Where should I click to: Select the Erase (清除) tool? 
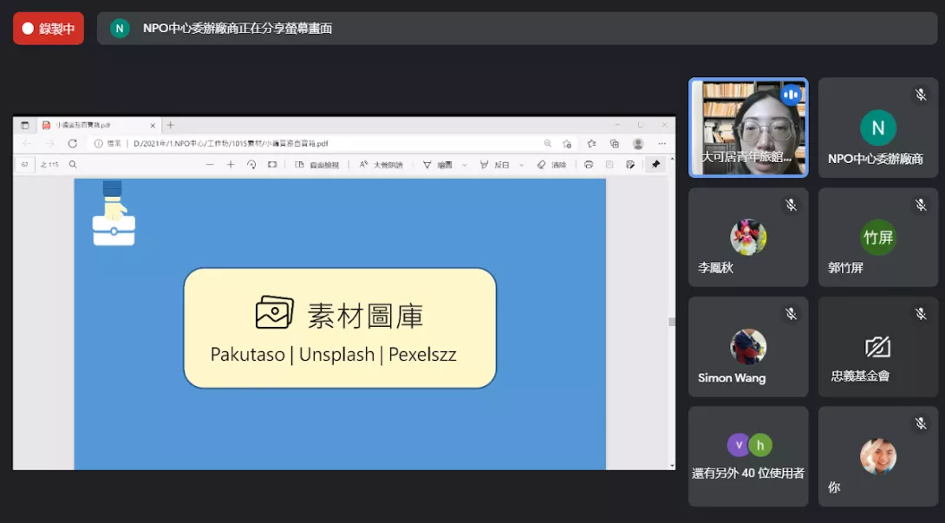tap(552, 164)
